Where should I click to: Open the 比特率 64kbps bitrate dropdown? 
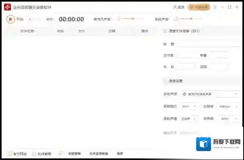click(228, 107)
